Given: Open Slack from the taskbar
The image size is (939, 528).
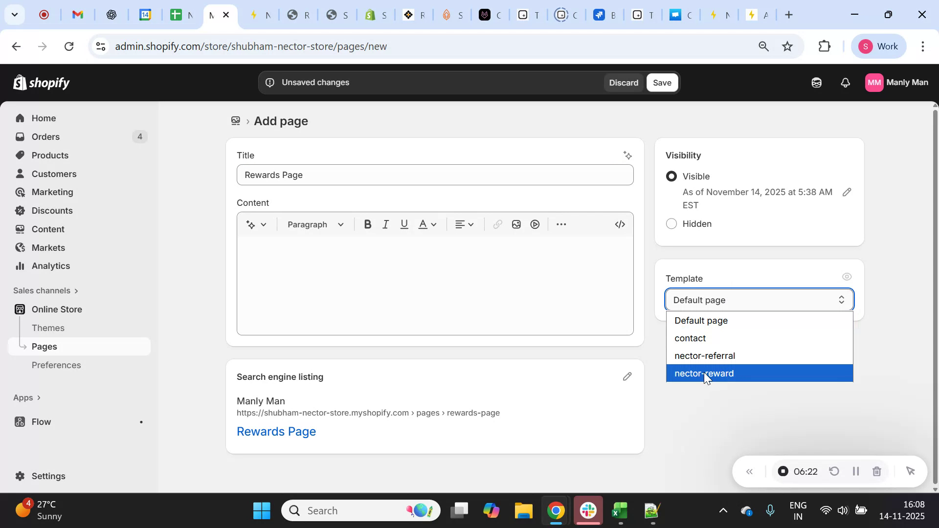Looking at the screenshot, I should click(587, 510).
